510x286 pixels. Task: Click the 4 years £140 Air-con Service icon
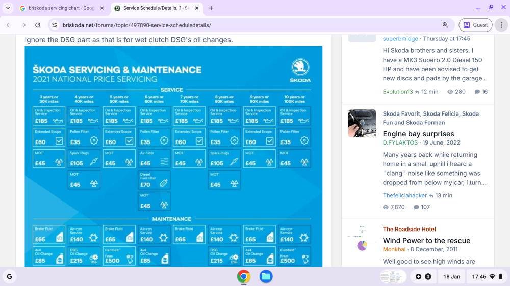(93, 238)
